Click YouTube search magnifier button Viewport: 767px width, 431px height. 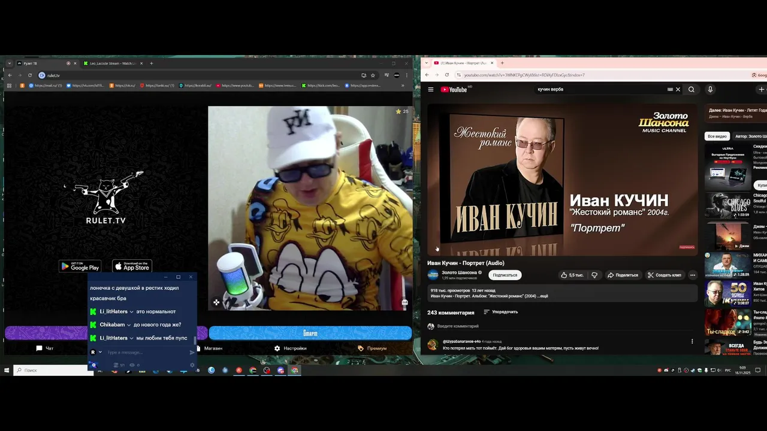[691, 89]
